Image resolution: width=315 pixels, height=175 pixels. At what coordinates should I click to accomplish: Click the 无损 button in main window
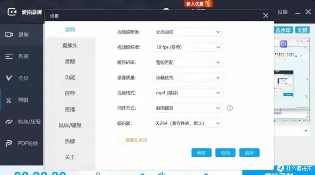point(302,30)
